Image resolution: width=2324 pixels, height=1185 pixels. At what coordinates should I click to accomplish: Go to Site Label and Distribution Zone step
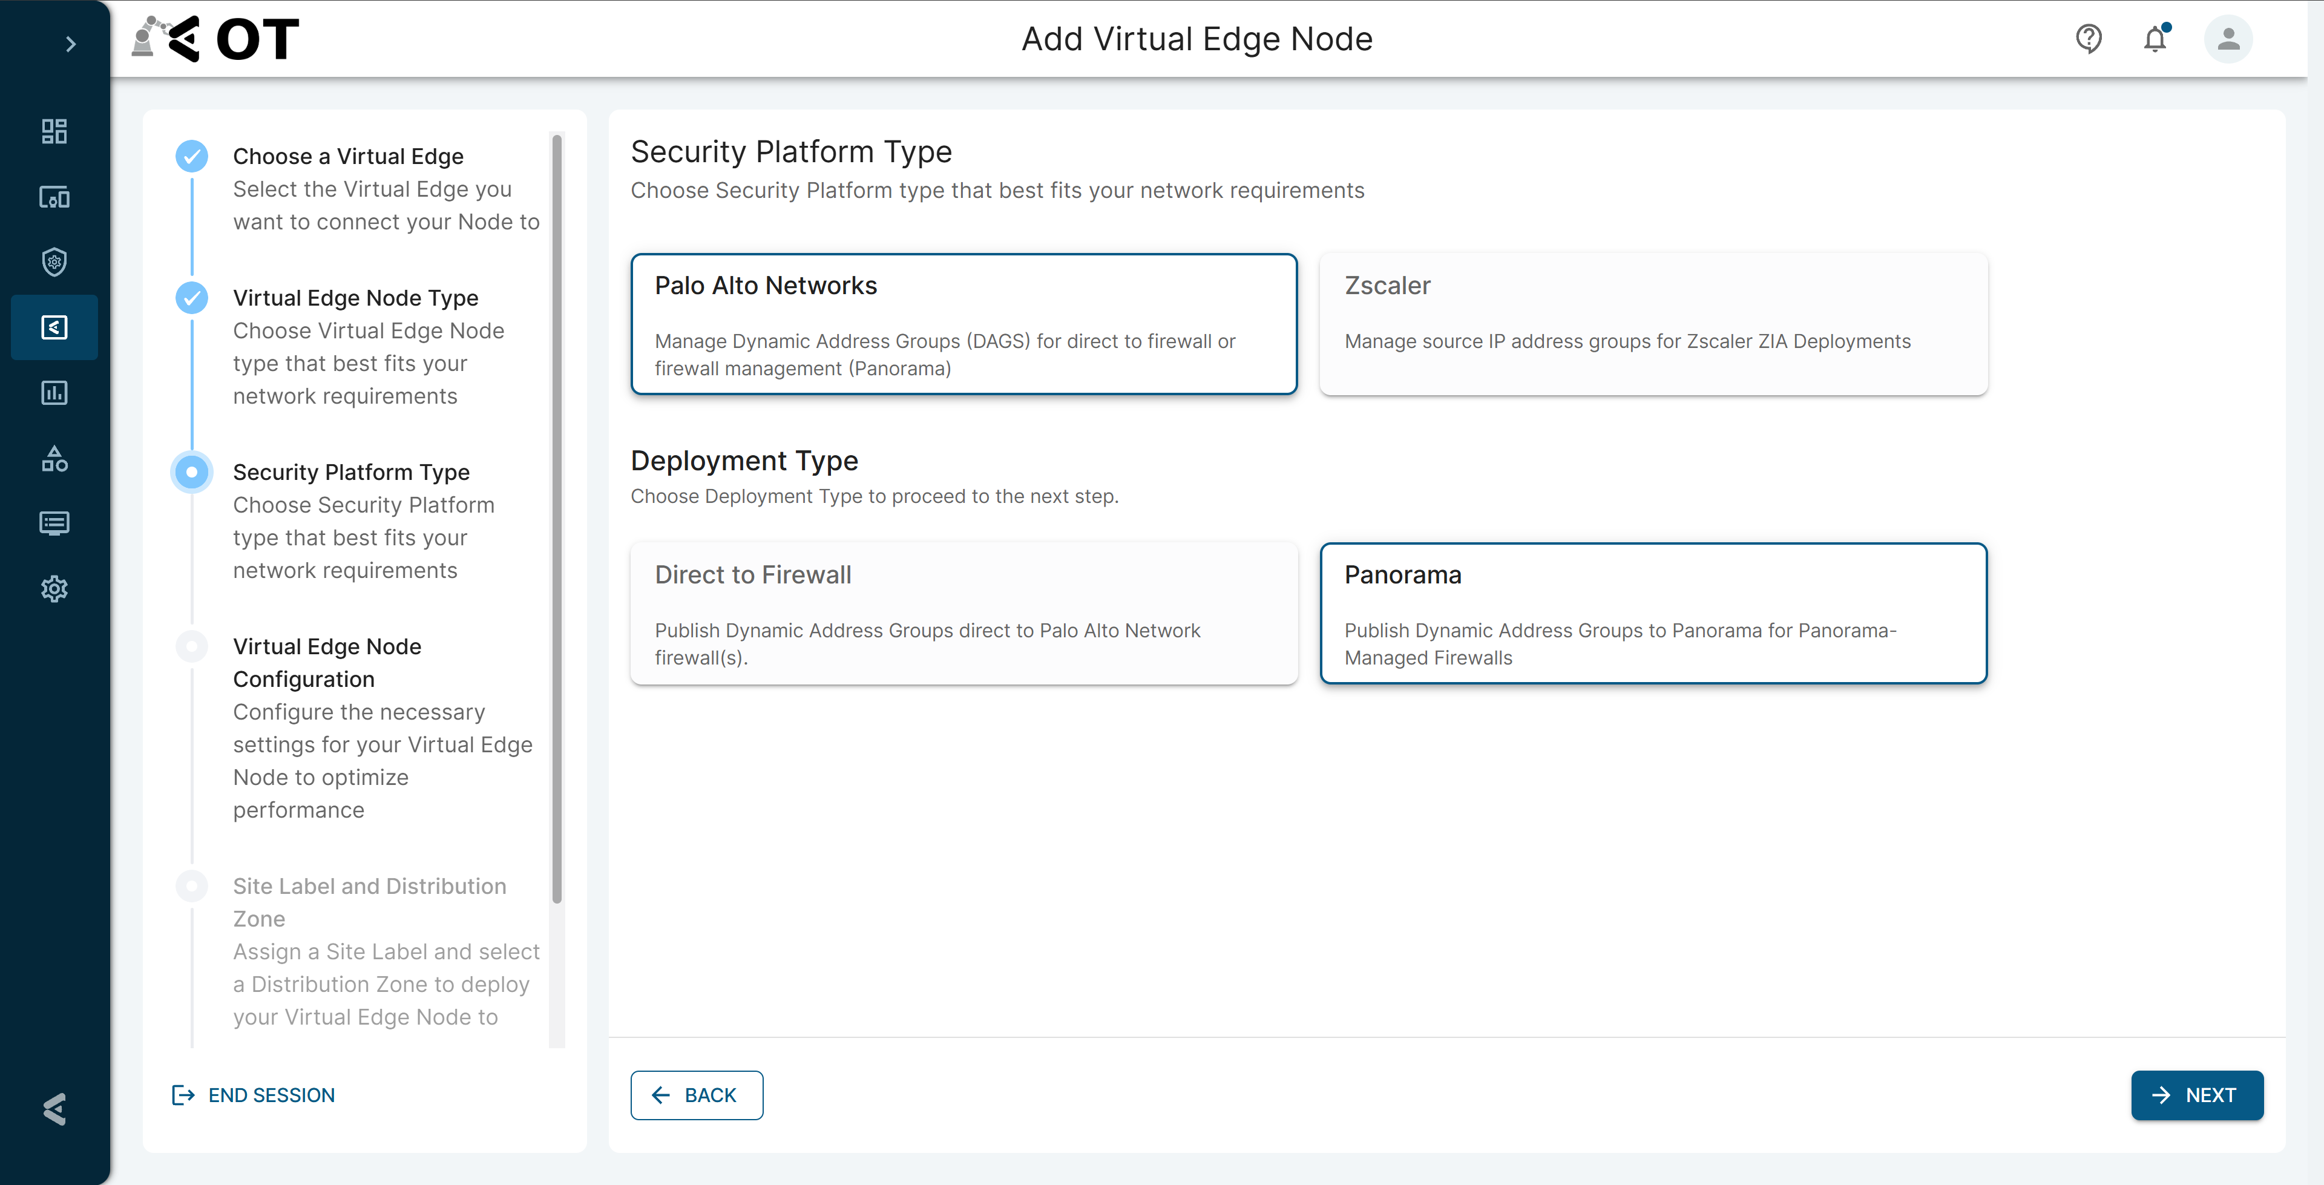click(x=369, y=902)
